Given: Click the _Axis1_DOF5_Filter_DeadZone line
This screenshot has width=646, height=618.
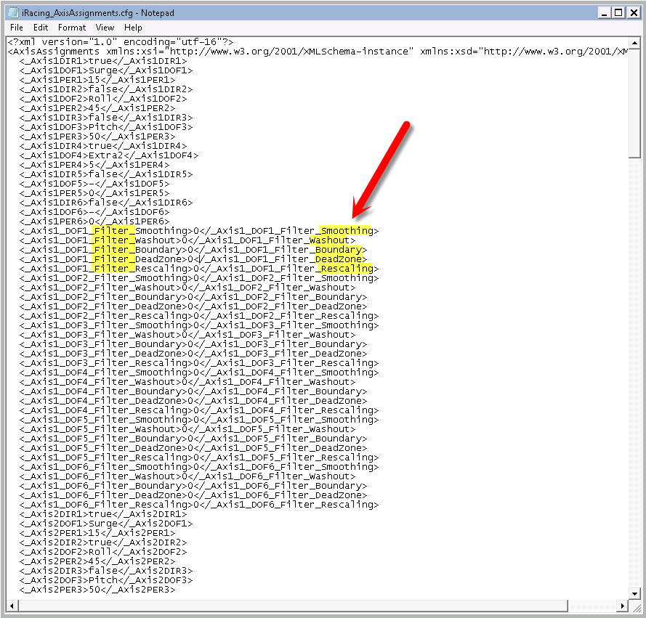Looking at the screenshot, I should [x=193, y=448].
